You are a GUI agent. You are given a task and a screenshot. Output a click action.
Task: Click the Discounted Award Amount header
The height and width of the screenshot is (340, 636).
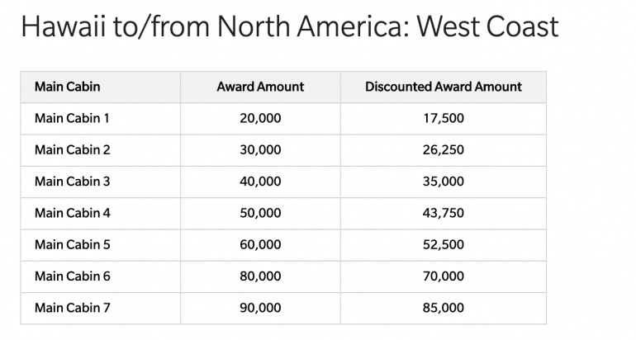coord(443,87)
